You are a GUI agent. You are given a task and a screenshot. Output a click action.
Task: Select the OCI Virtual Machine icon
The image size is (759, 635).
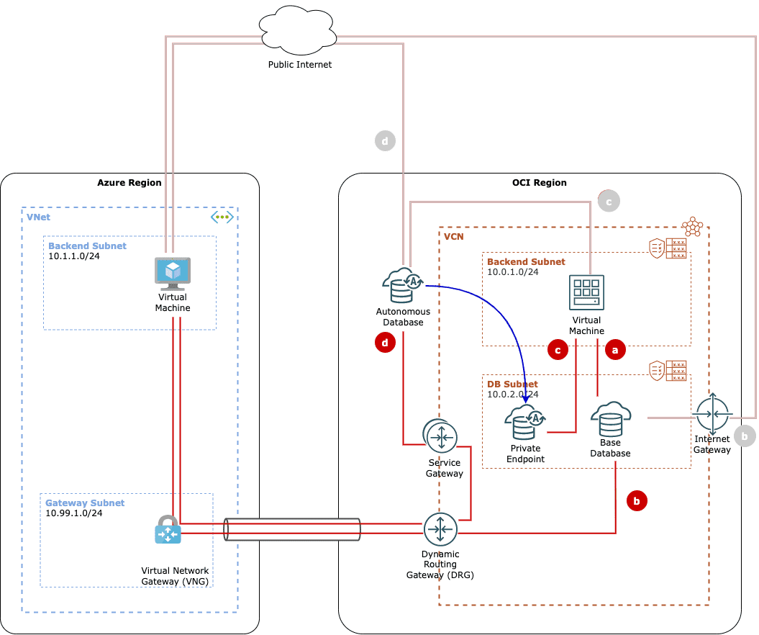(586, 292)
